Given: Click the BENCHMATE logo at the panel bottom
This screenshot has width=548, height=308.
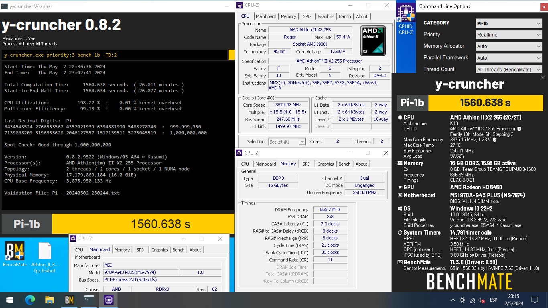Looking at the screenshot, I should pyautogui.click(x=469, y=281).
